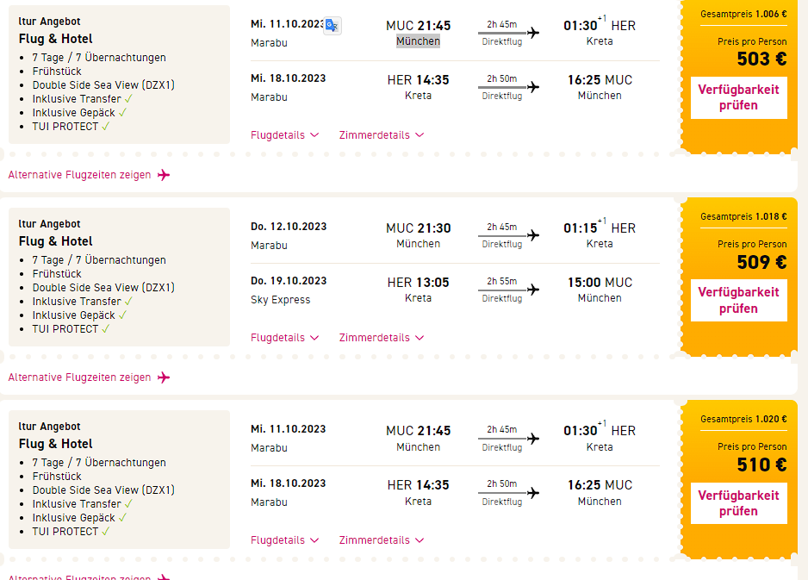
Task: Click the highlighted München text under MUC 21:45
Action: click(x=418, y=41)
